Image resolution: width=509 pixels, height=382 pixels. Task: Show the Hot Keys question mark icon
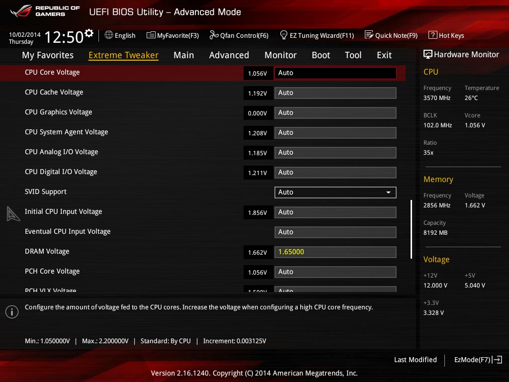coord(433,35)
